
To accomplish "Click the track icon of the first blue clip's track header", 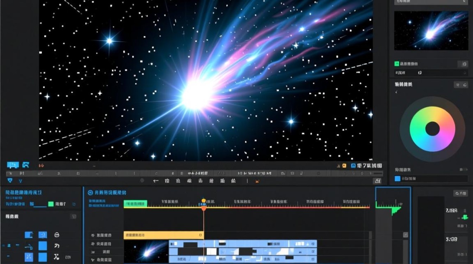I will (x=93, y=244).
